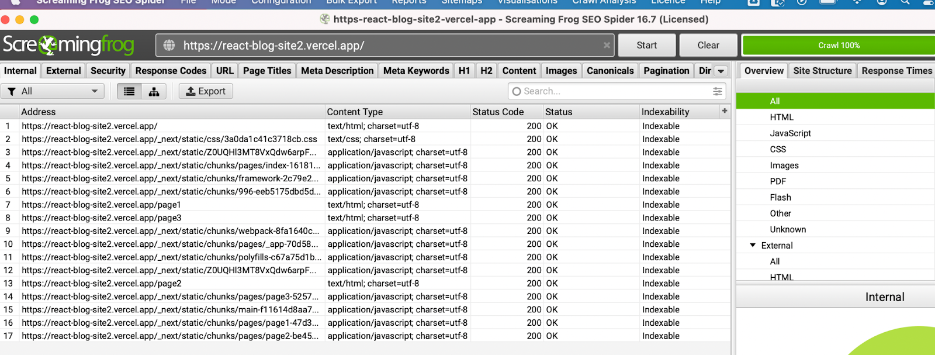935x355 pixels.
Task: Click the Search box
Action: click(x=617, y=91)
